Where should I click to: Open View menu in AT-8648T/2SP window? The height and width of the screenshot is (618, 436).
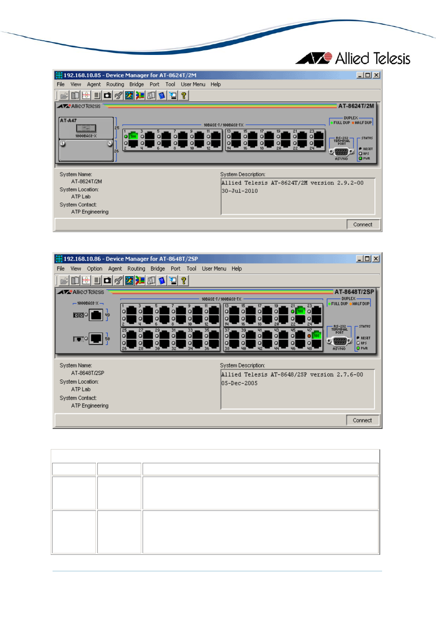(76, 269)
